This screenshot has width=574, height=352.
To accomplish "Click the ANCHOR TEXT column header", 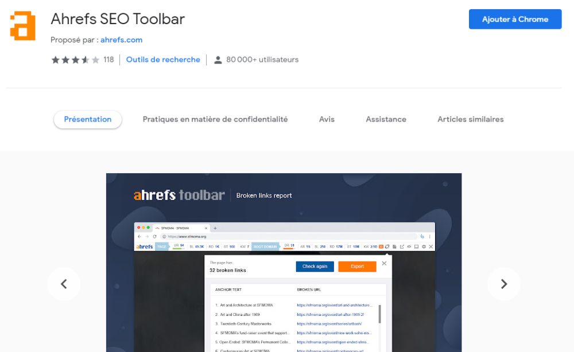I will click(x=228, y=290).
